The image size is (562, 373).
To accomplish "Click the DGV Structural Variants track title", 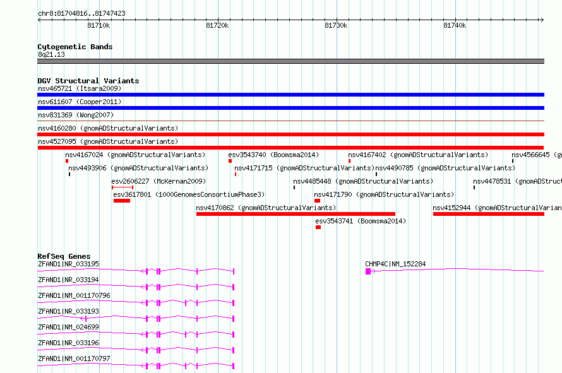I will pyautogui.click(x=88, y=81).
